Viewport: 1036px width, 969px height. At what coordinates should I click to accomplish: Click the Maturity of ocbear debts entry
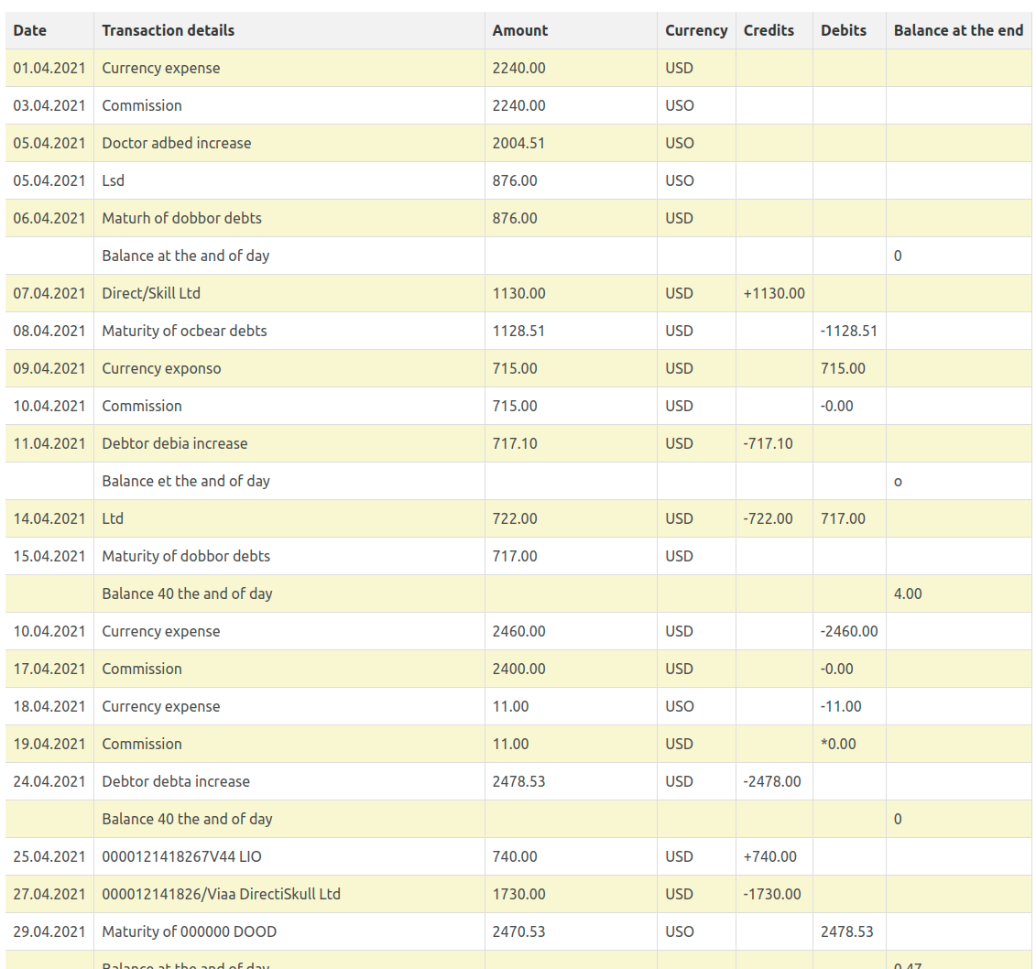[x=185, y=331]
